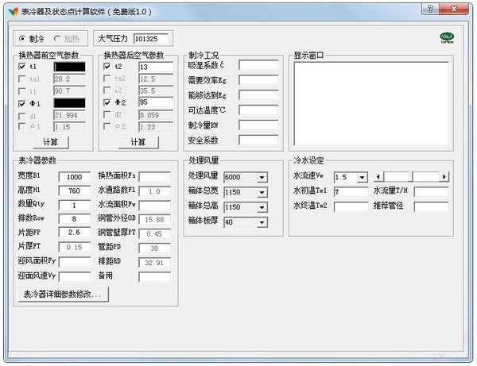The image size is (477, 366).
Task: Open the 箱体板厚 dropdown showing 40
Action: coord(262,222)
